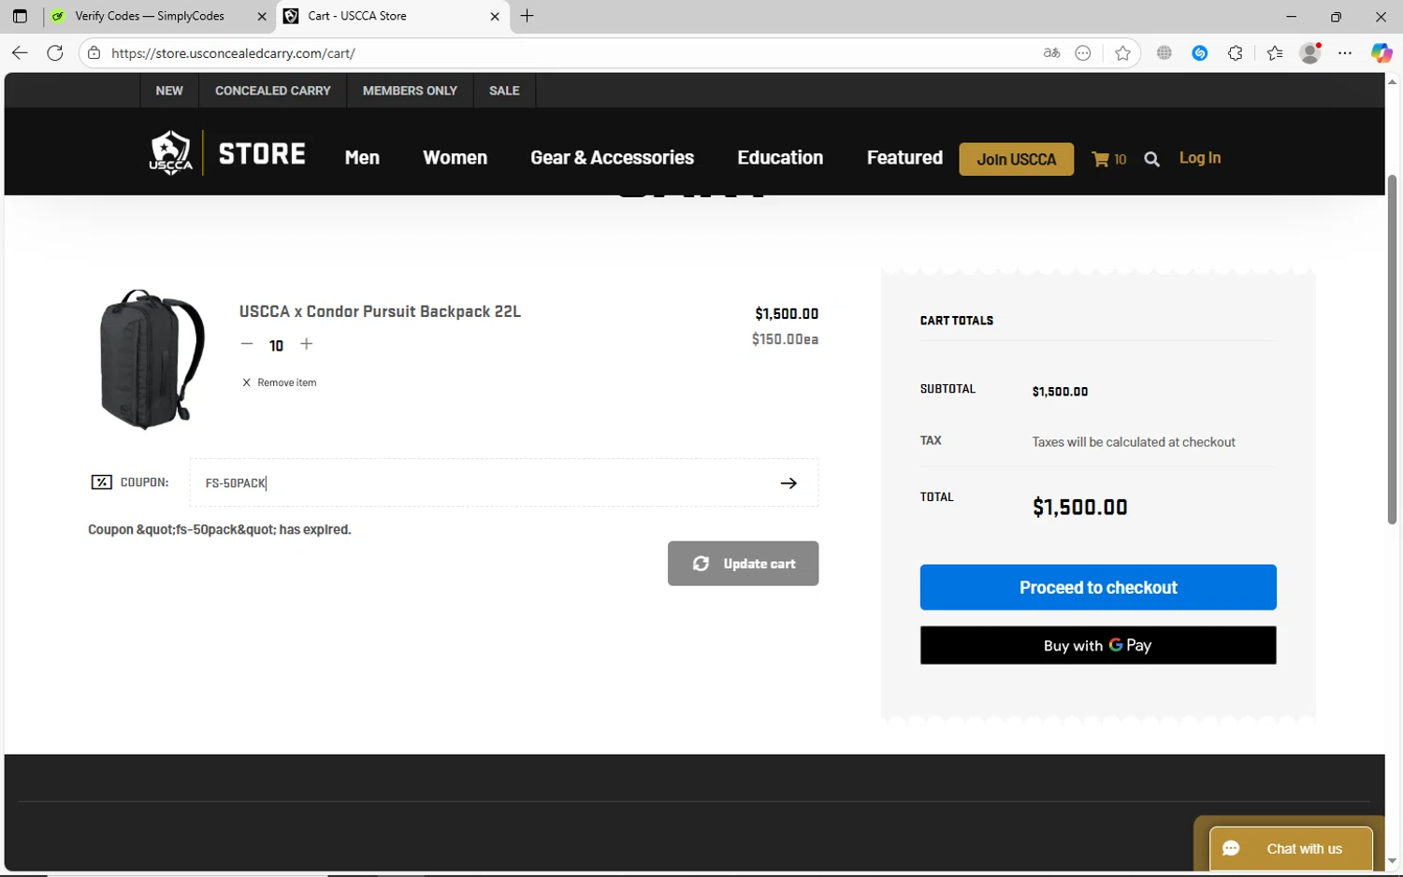Open MEMBERS ONLY category
Image resolution: width=1403 pixels, height=877 pixels.
point(410,91)
